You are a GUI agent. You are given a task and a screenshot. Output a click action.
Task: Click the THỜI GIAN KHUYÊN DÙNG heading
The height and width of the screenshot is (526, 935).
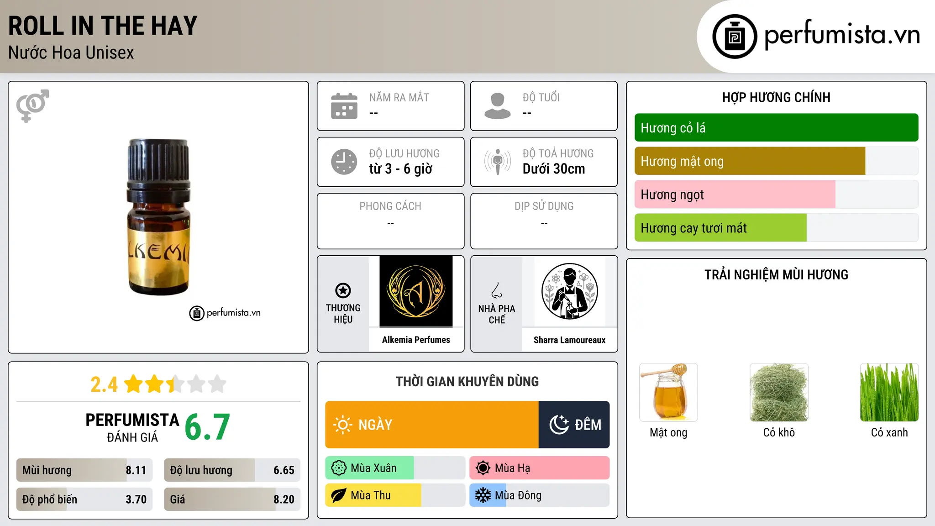click(x=467, y=382)
